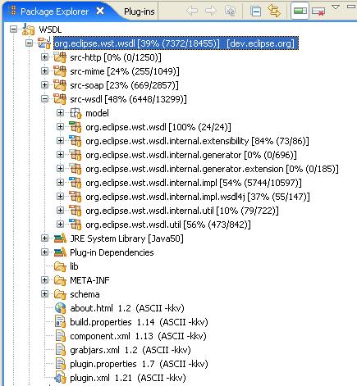Expand the JRE System Library node
The height and width of the screenshot is (386, 357).
coord(44,238)
